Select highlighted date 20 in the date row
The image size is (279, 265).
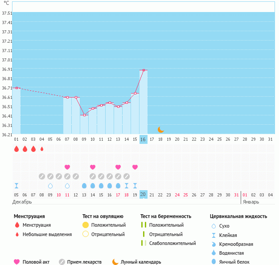pos(143,195)
